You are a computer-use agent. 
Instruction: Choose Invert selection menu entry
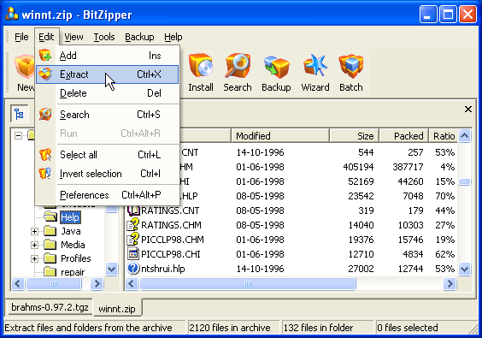[108, 174]
